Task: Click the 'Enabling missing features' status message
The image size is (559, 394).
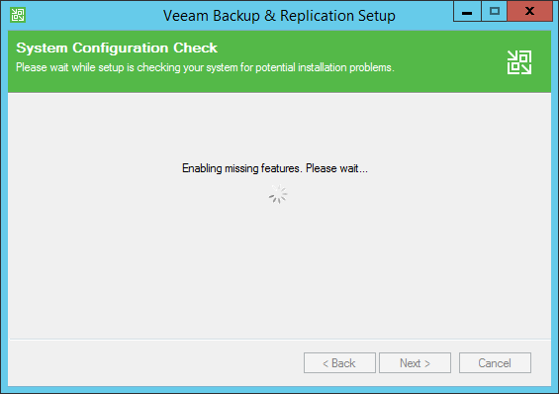Action: 274,168
